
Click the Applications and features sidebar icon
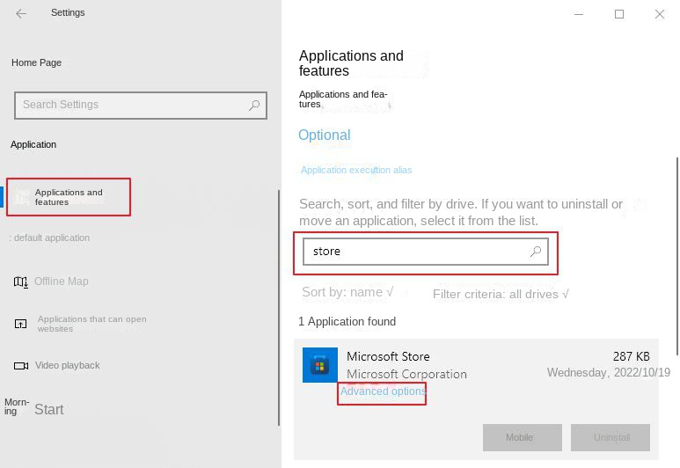[x=21, y=197]
